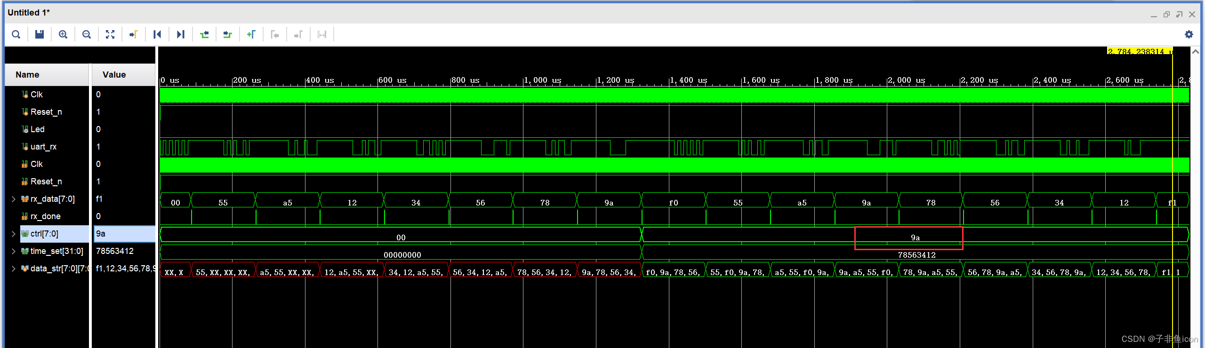Image resolution: width=1205 pixels, height=348 pixels.
Task: Zoom fit the whole waveform
Action: click(110, 34)
